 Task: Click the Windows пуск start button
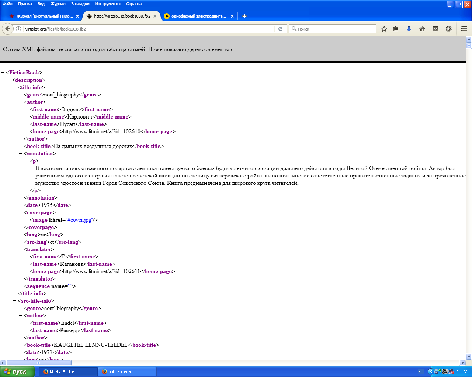(x=17, y=371)
